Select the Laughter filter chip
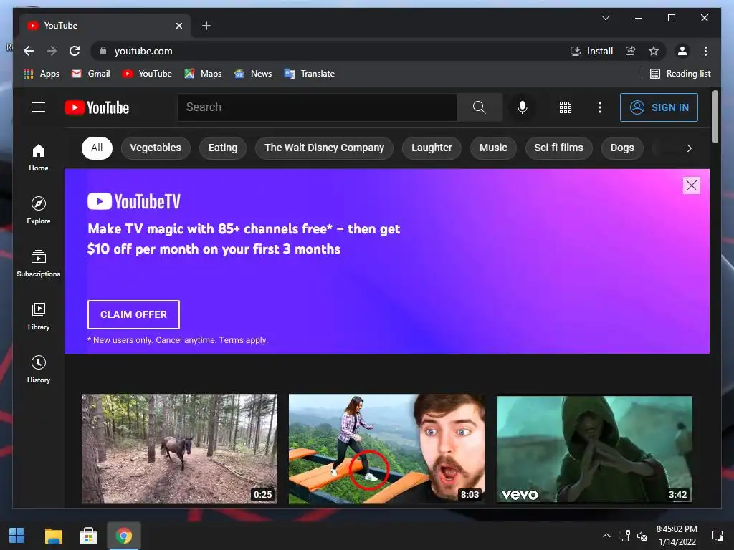 click(x=432, y=148)
